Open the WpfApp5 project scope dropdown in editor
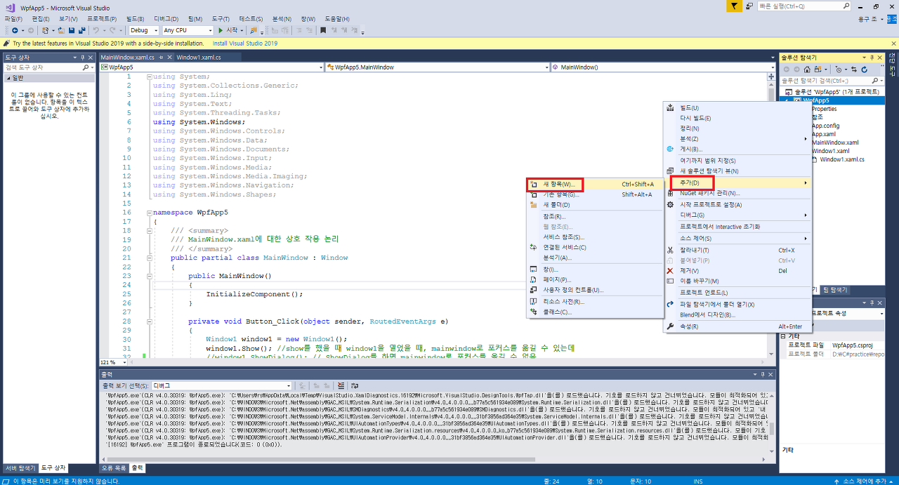Screen dimensions: 899x485 pyautogui.click(x=211, y=67)
